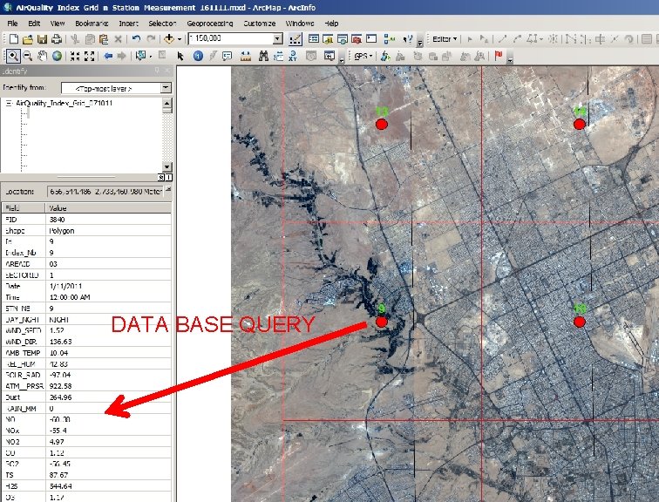Open the HTML Popup tool

227,56
